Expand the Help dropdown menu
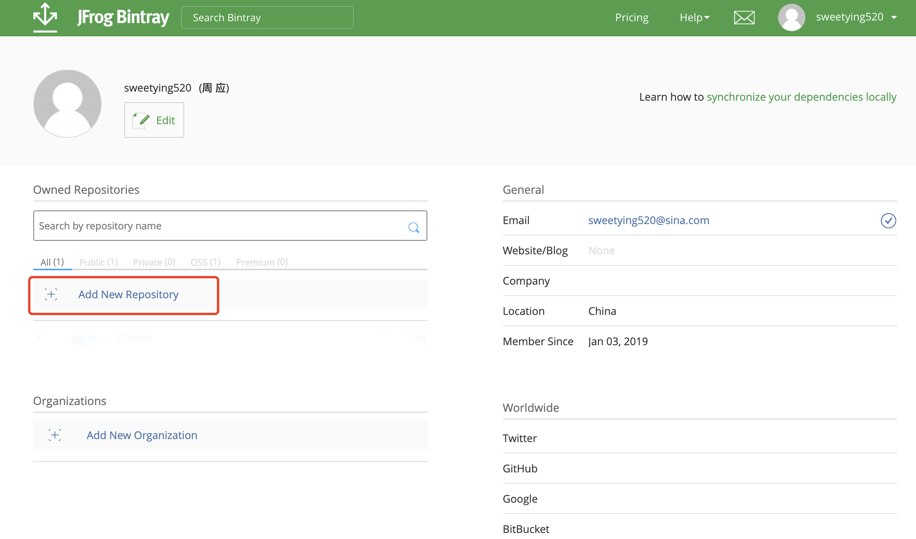 point(694,17)
